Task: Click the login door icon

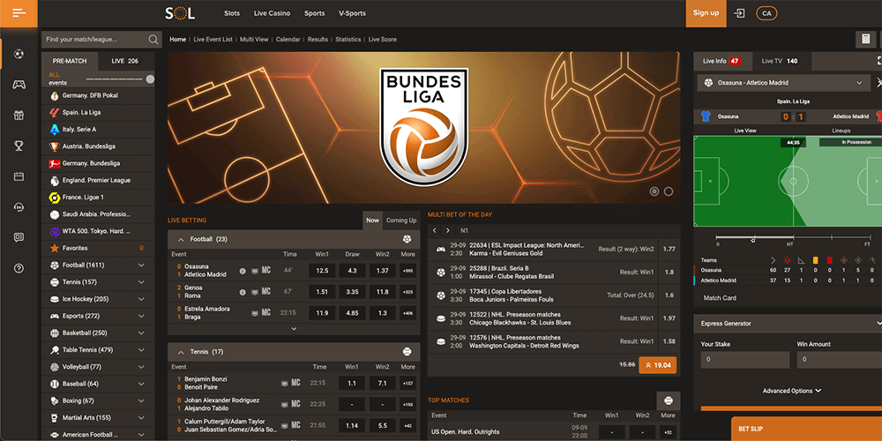Action: (x=740, y=13)
